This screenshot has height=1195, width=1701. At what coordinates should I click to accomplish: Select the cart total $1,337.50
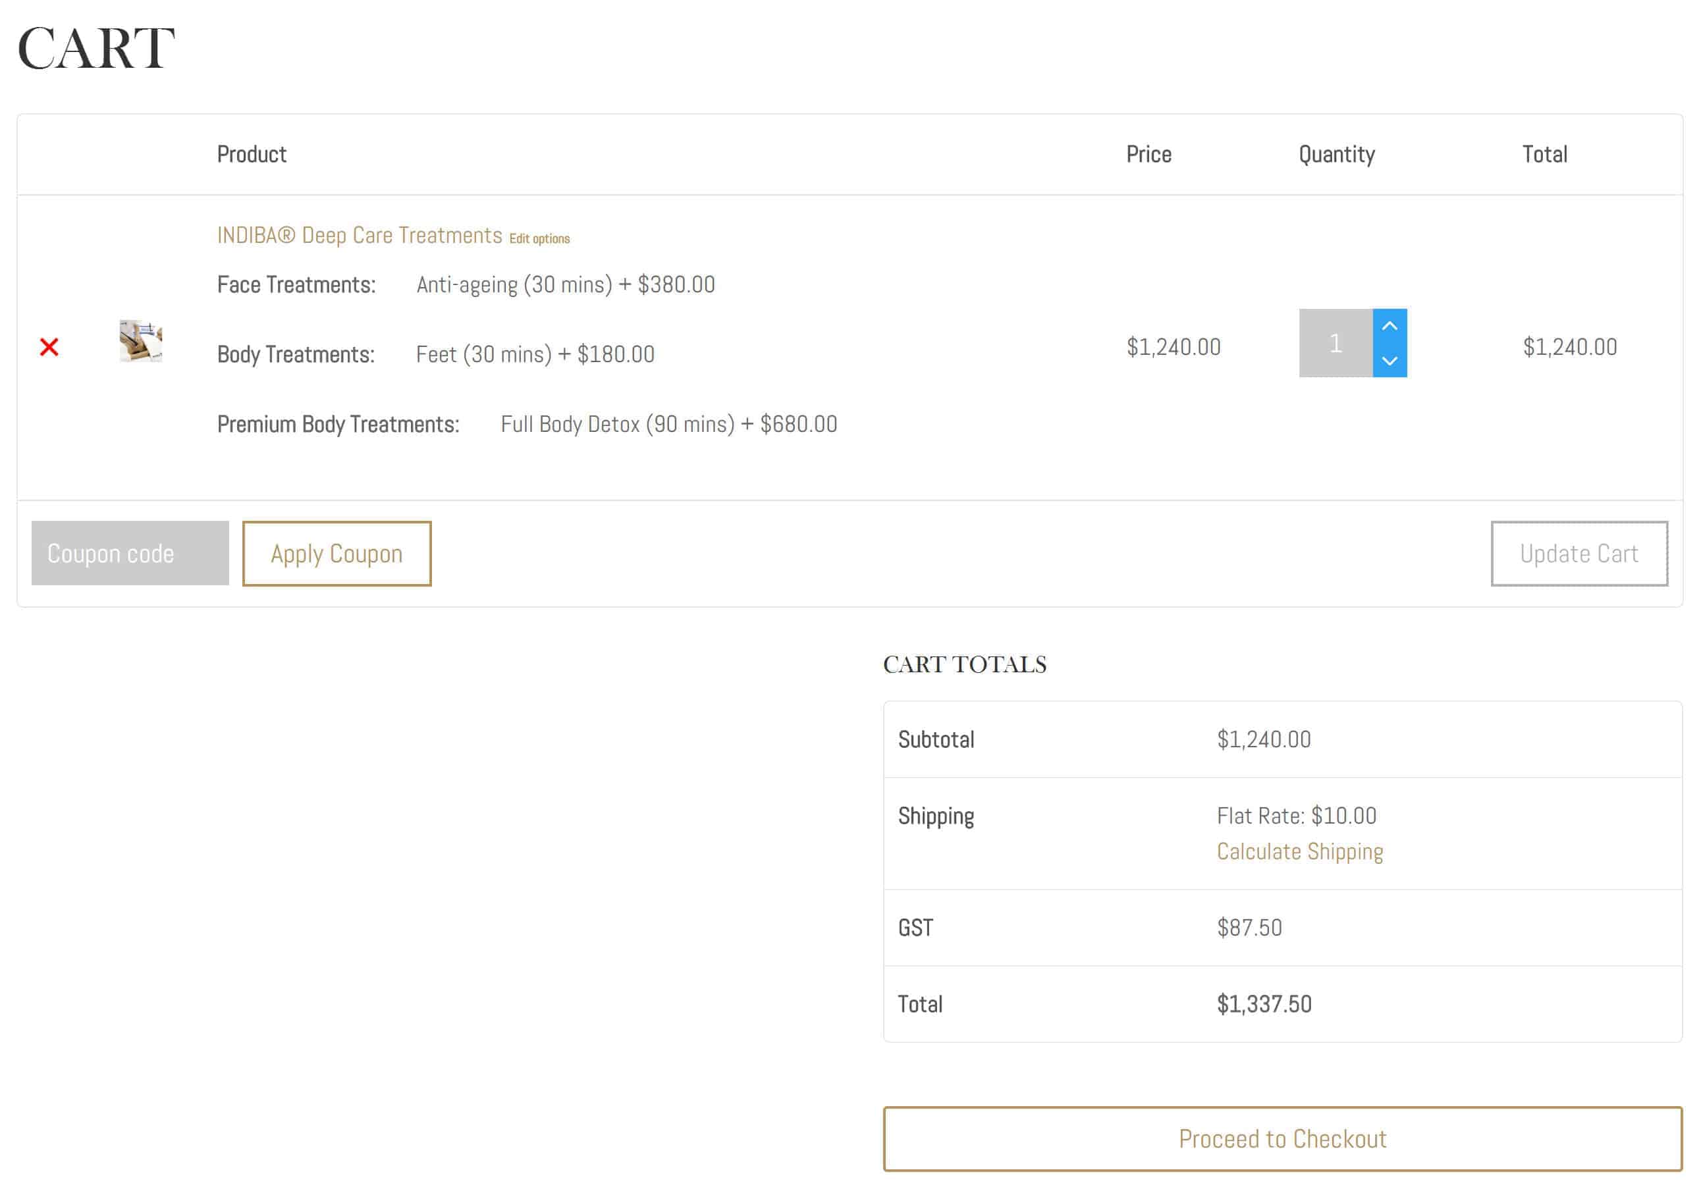1264,1004
